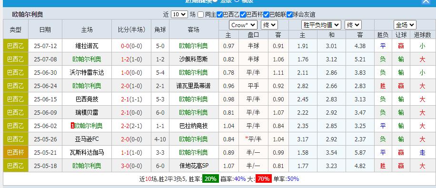Viewport: 436px width, 188px height.
Task: Click the 角球 column header
Action: click(160, 30)
